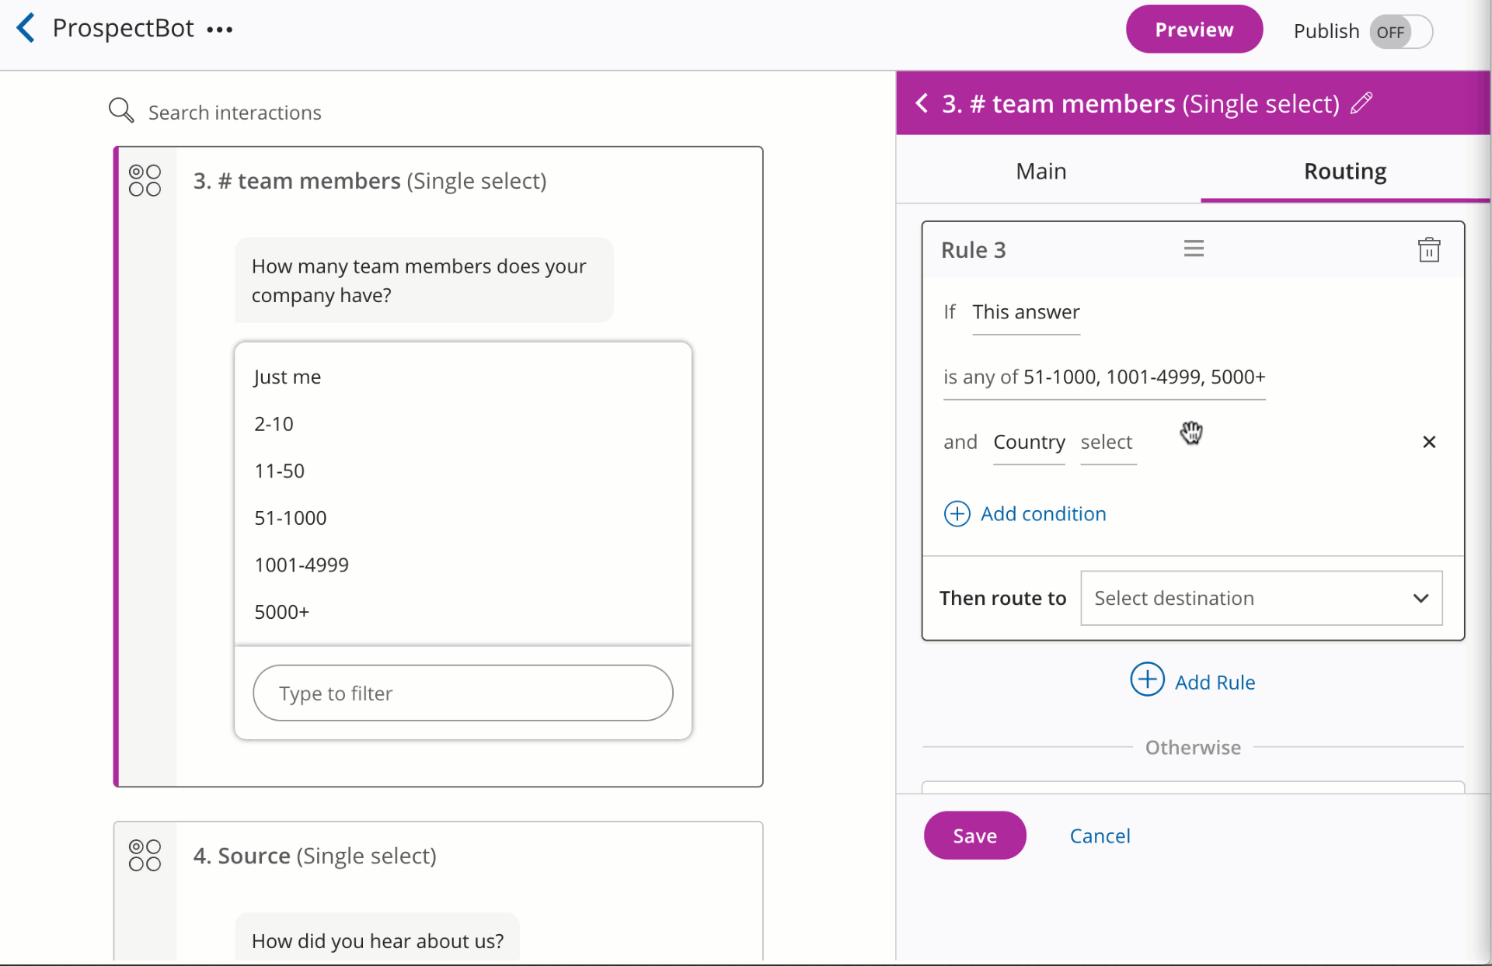This screenshot has width=1492, height=966.
Task: Open the Select destination dropdown
Action: 1260,598
